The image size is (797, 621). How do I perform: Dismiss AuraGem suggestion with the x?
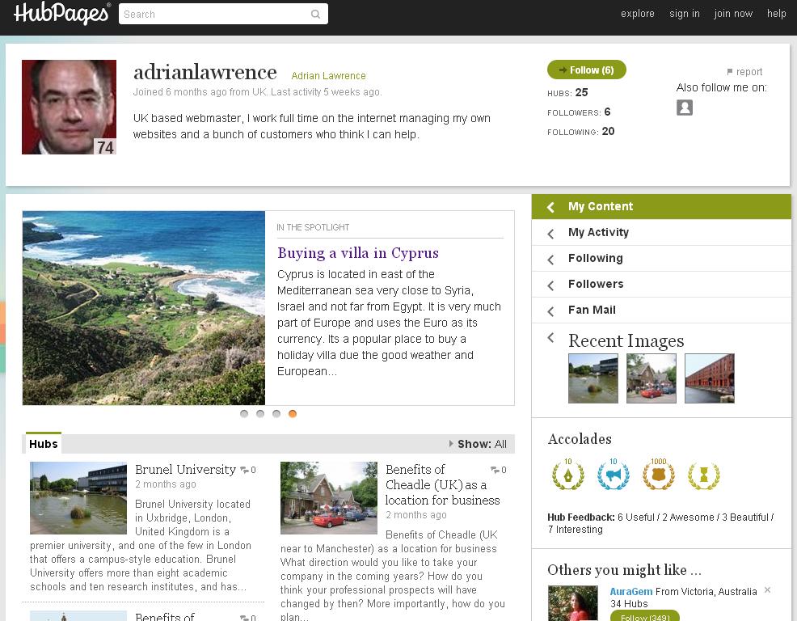[768, 590]
